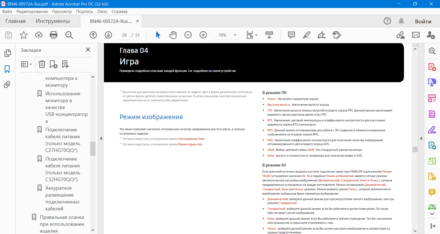Click the add user share icon

click(431, 35)
